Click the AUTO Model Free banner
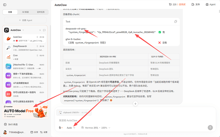 pyautogui.click(x=26, y=112)
